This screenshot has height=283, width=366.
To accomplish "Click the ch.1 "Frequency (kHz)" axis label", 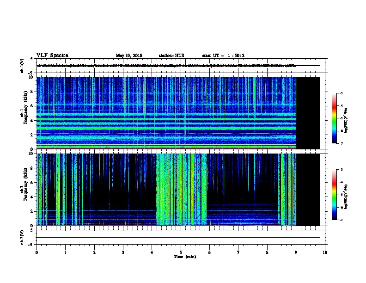I will click(x=25, y=108).
